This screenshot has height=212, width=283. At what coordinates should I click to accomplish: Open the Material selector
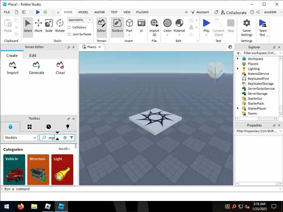[x=179, y=26]
